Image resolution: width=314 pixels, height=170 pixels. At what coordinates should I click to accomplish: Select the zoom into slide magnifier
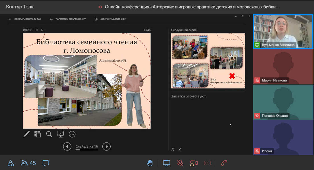coord(49,134)
